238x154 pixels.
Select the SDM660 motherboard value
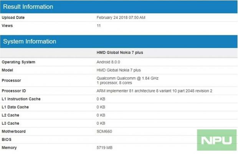(104, 131)
